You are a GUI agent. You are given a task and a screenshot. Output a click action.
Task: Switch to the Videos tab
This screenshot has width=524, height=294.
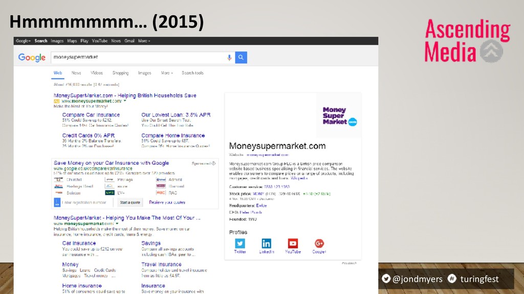click(97, 73)
